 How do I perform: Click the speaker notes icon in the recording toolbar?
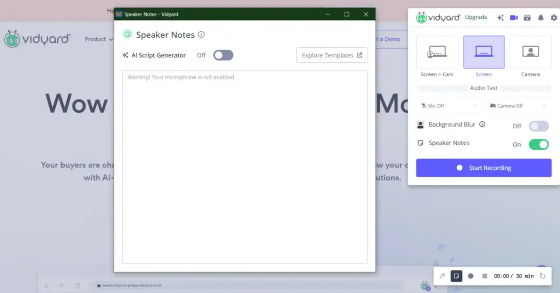pyautogui.click(x=456, y=276)
